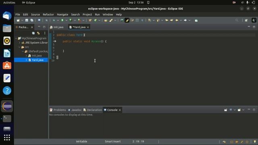Image resolution: width=258 pixels, height=145 pixels.
Task: Click the New file wizard toolbar icon
Action: [18, 21]
